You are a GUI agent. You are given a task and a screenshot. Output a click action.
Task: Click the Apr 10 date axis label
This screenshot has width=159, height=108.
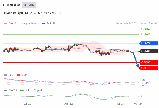coord(27,104)
